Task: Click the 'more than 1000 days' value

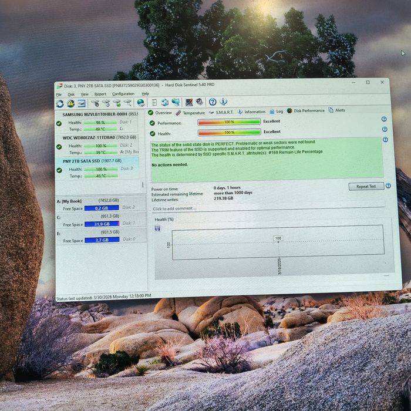Action: [233, 193]
